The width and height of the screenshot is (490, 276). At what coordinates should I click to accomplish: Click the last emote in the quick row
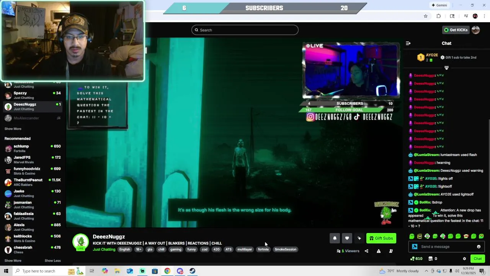pyautogui.click(x=481, y=236)
